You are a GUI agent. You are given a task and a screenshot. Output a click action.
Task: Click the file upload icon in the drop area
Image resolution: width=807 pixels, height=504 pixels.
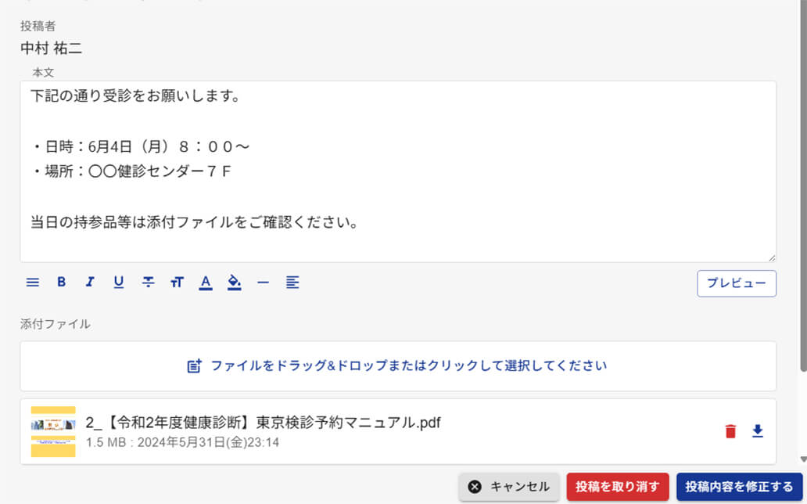(x=193, y=365)
